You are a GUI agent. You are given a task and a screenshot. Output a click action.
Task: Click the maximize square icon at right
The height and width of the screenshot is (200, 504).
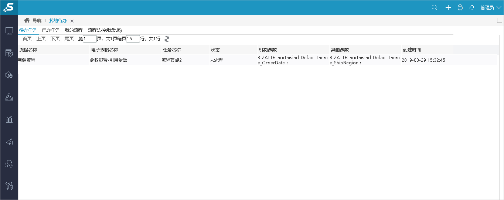pyautogui.click(x=500, y=21)
